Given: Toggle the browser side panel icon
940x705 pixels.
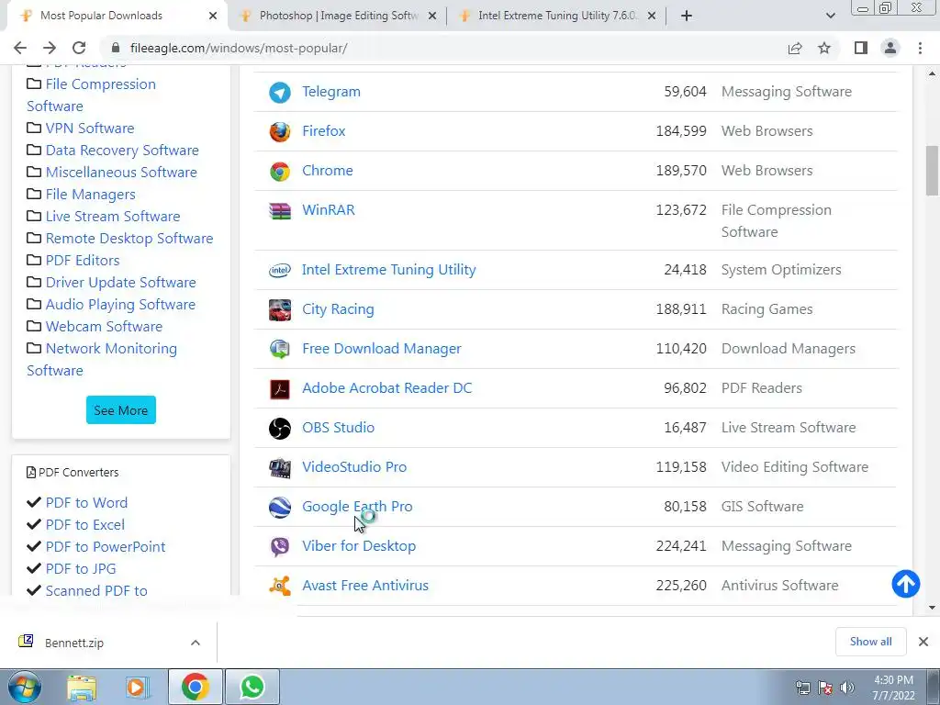Looking at the screenshot, I should 861,48.
